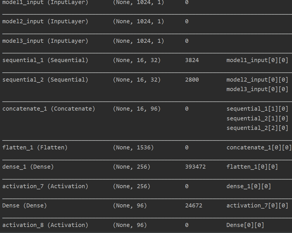Click the sequential_1 output shape '(None, 16, 32)'
Viewport: 292px width, 233px height.
pyautogui.click(x=137, y=60)
